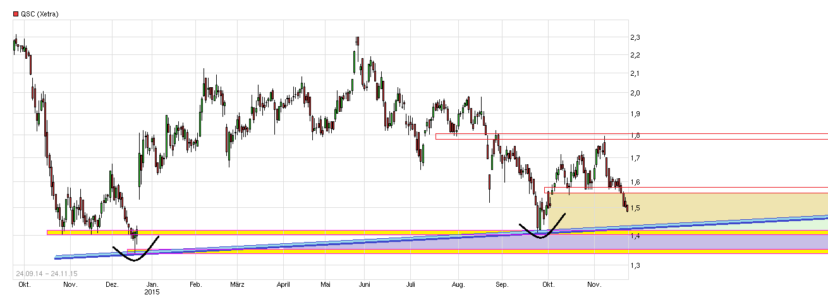The image size is (828, 302).
Task: Click the 1,3 price axis label
Action: pyautogui.click(x=634, y=266)
